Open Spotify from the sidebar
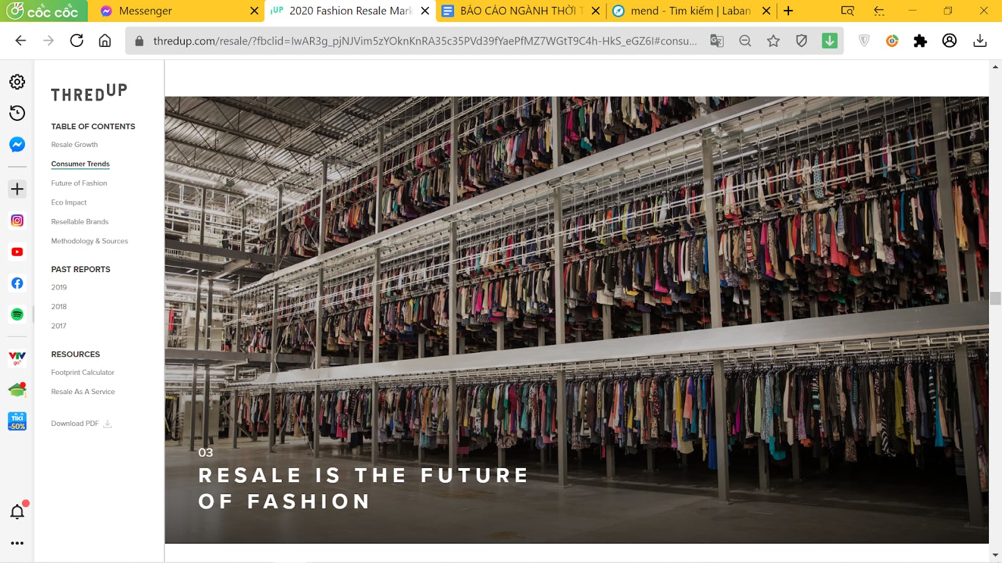This screenshot has width=1002, height=563. pos(17,314)
